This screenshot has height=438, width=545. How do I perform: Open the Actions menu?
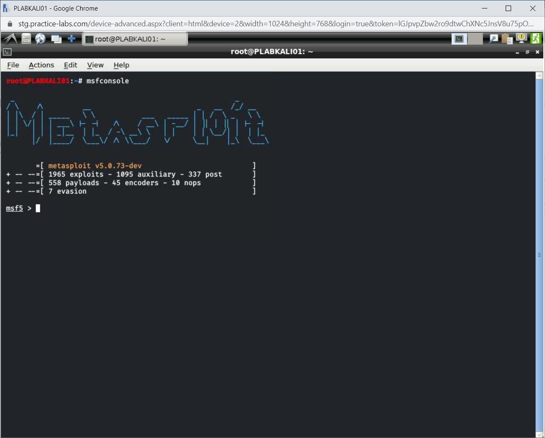[41, 65]
